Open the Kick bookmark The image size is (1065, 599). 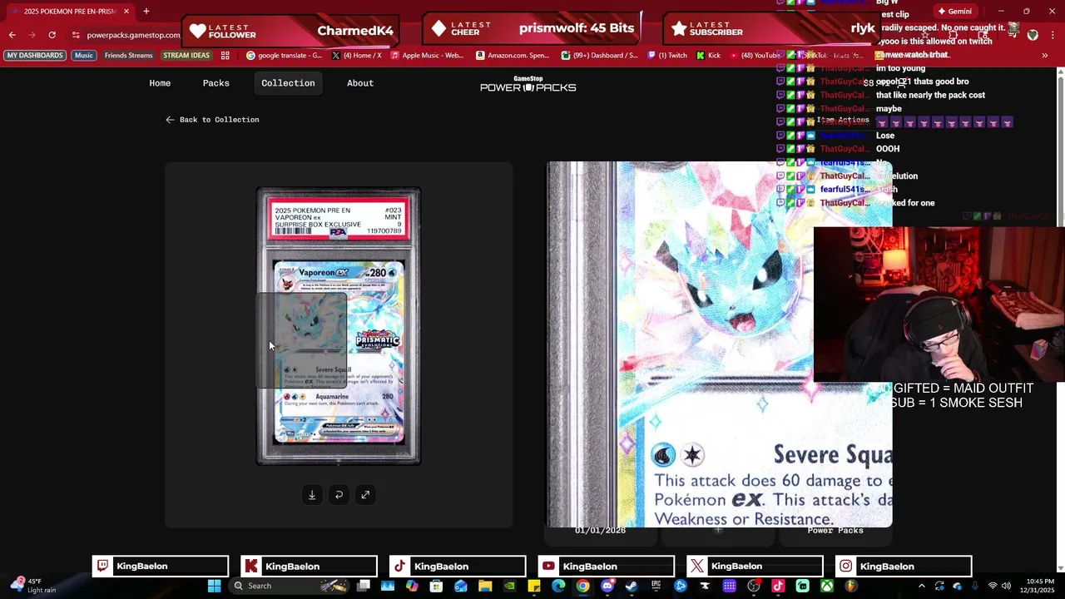pos(707,56)
